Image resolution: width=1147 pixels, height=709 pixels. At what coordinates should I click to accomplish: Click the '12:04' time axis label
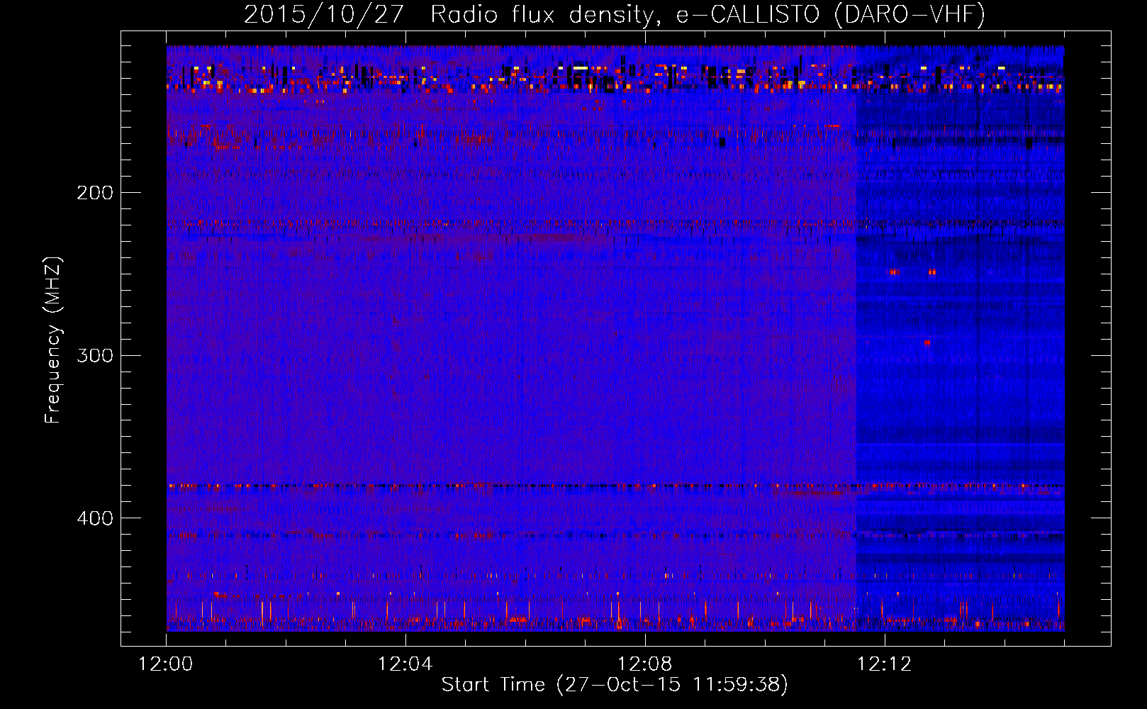405,664
